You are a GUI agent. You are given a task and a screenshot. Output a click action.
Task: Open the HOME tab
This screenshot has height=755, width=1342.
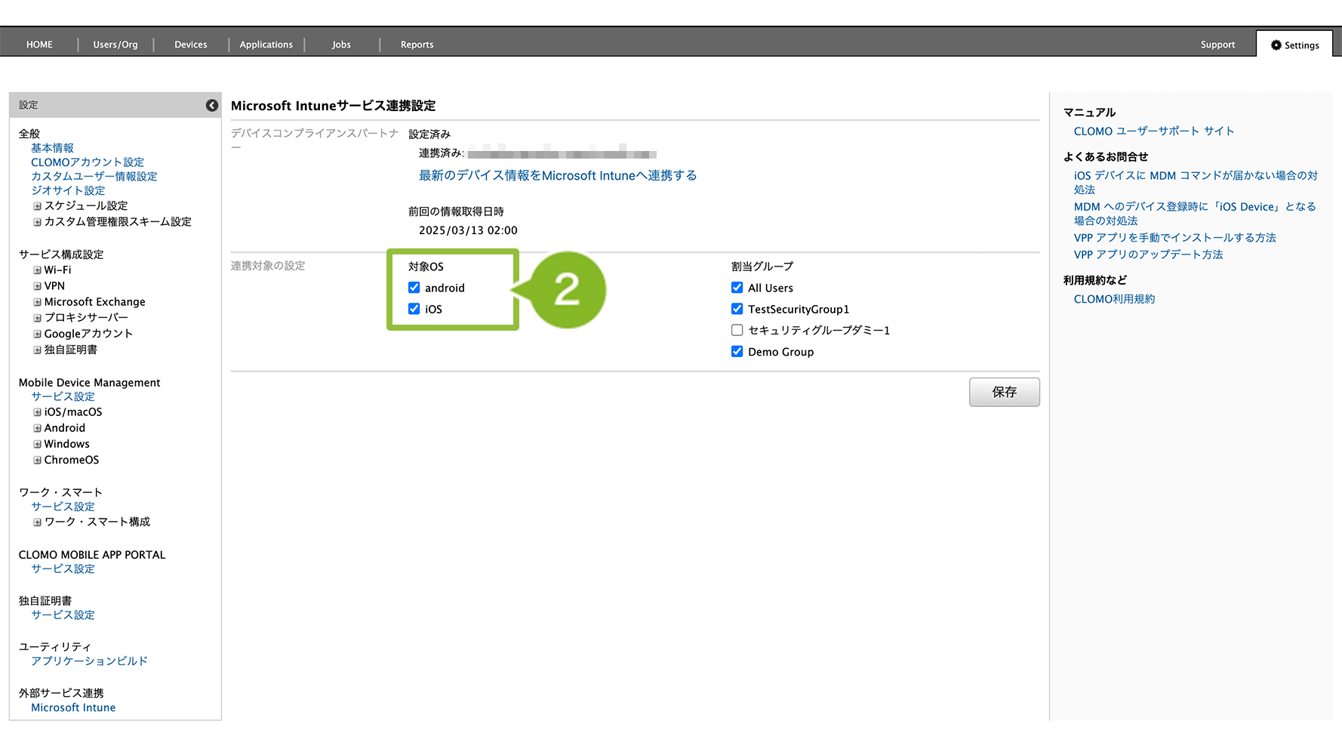coord(39,45)
